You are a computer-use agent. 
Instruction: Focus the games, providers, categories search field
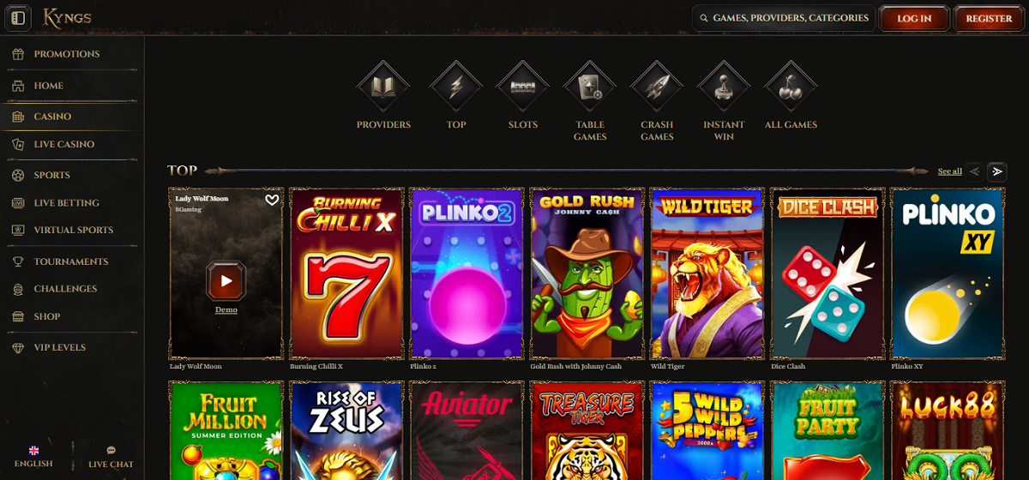(x=784, y=18)
